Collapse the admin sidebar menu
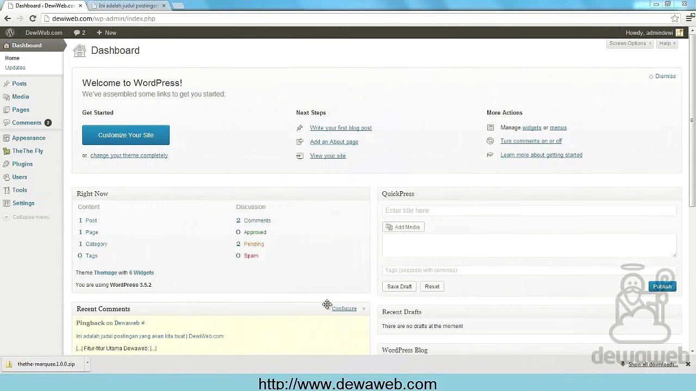Image resolution: width=696 pixels, height=391 pixels. pyautogui.click(x=26, y=217)
